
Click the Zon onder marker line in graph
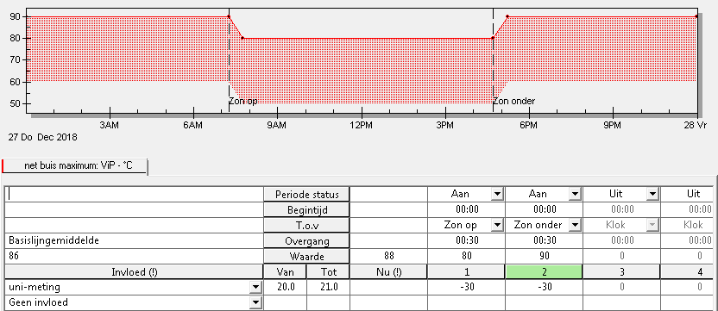click(493, 59)
